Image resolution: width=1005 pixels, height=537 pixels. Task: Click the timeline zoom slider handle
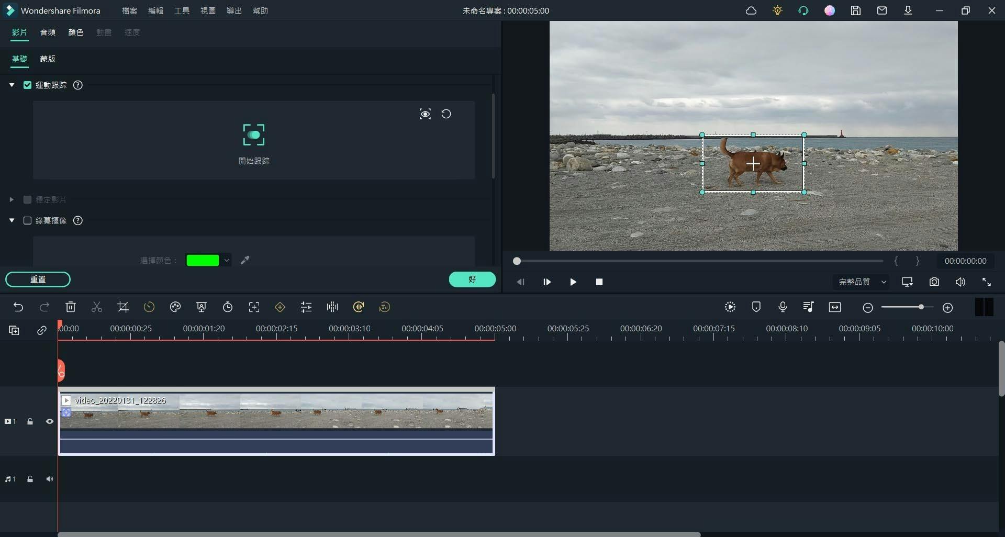coord(921,307)
